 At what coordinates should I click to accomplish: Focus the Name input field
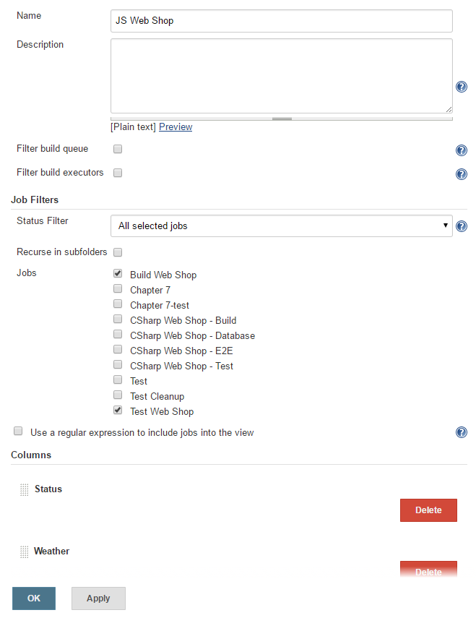(x=282, y=21)
